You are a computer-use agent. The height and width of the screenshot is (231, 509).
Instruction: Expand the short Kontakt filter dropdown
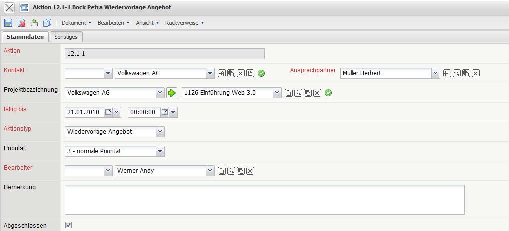108,74
